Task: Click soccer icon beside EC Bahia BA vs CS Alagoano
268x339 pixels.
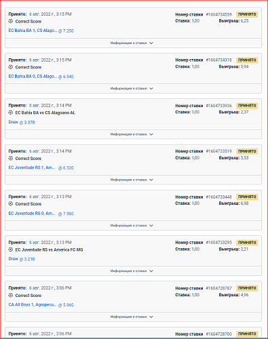Action: 11,113
